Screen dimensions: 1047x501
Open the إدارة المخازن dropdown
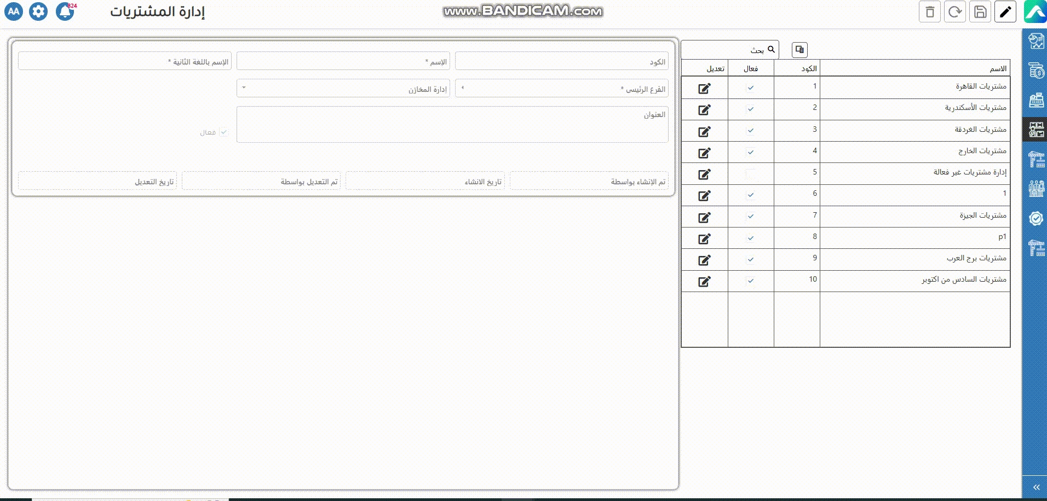point(343,89)
